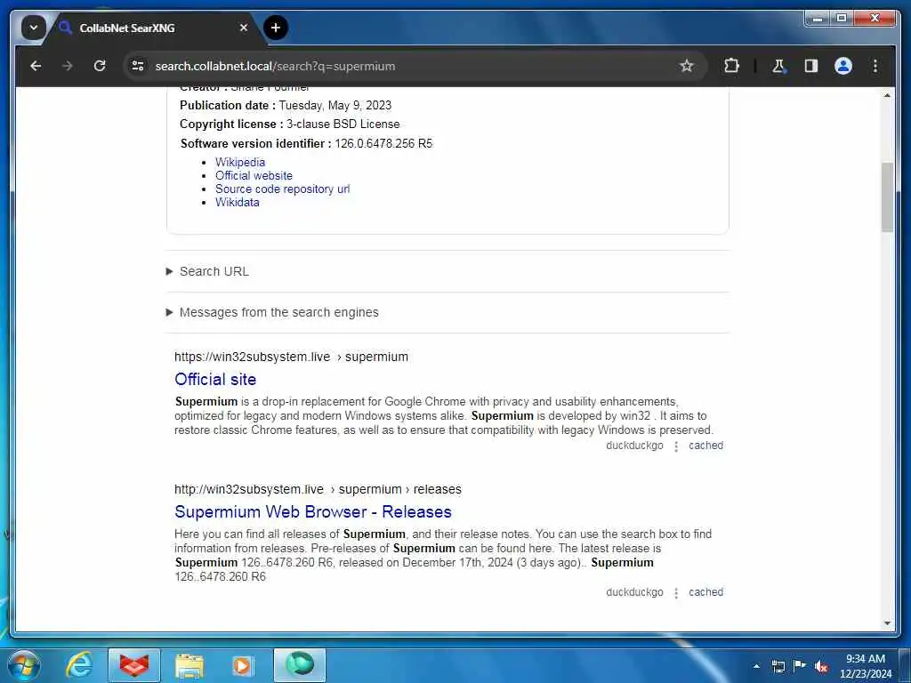Open the Action Center flag icon
The width and height of the screenshot is (911, 683).
click(x=800, y=666)
